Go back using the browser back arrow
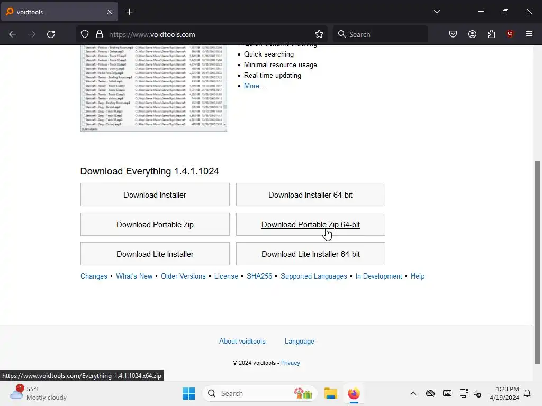This screenshot has height=406, width=542. pos(13,34)
